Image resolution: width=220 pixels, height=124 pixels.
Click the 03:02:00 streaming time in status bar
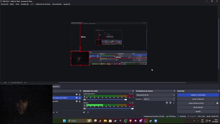(x=182, y=117)
